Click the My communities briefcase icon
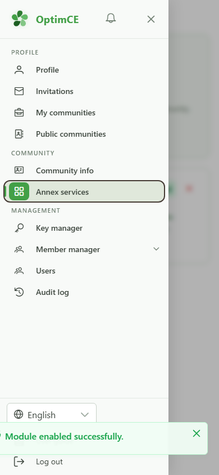219x475 pixels. 19,113
